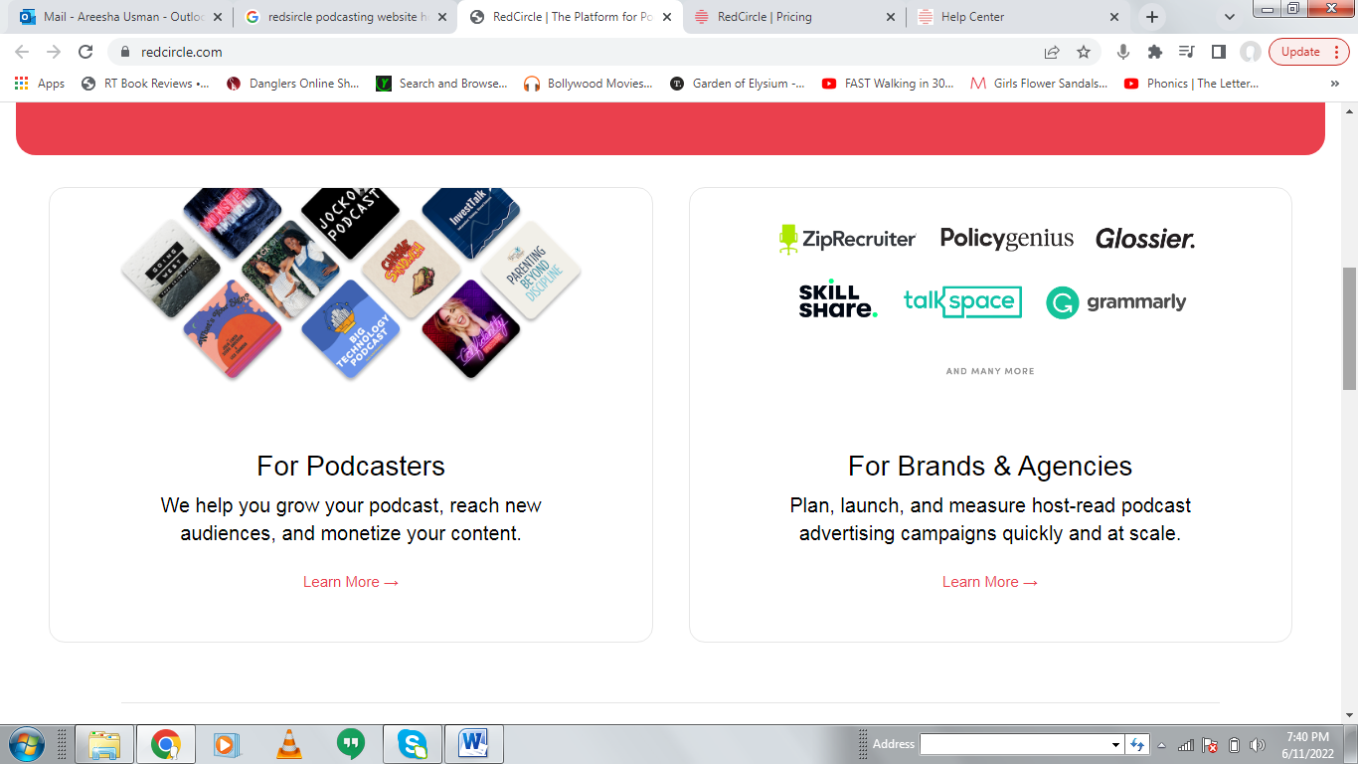Click the Talkspace logo

point(962,301)
